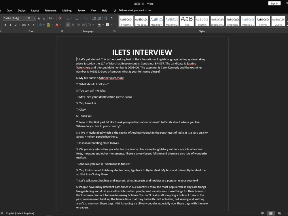Click Tell me what you want to do
The image size is (288, 216).
coord(134,10)
